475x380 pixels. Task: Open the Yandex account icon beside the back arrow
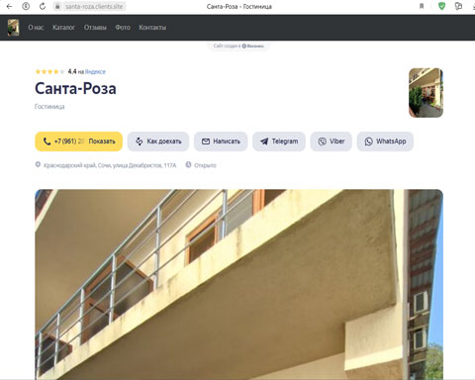click(x=26, y=6)
